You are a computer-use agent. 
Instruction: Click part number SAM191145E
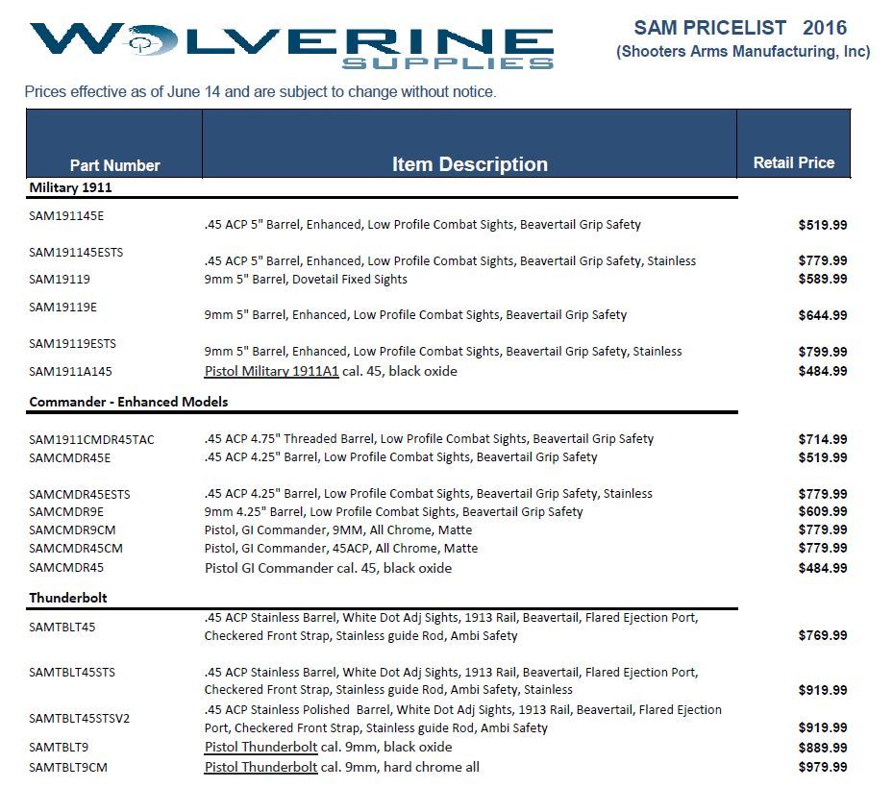pyautogui.click(x=66, y=215)
